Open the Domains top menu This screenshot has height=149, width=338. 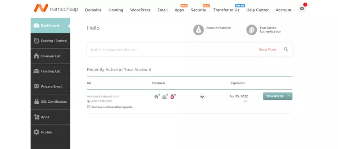[x=93, y=10]
